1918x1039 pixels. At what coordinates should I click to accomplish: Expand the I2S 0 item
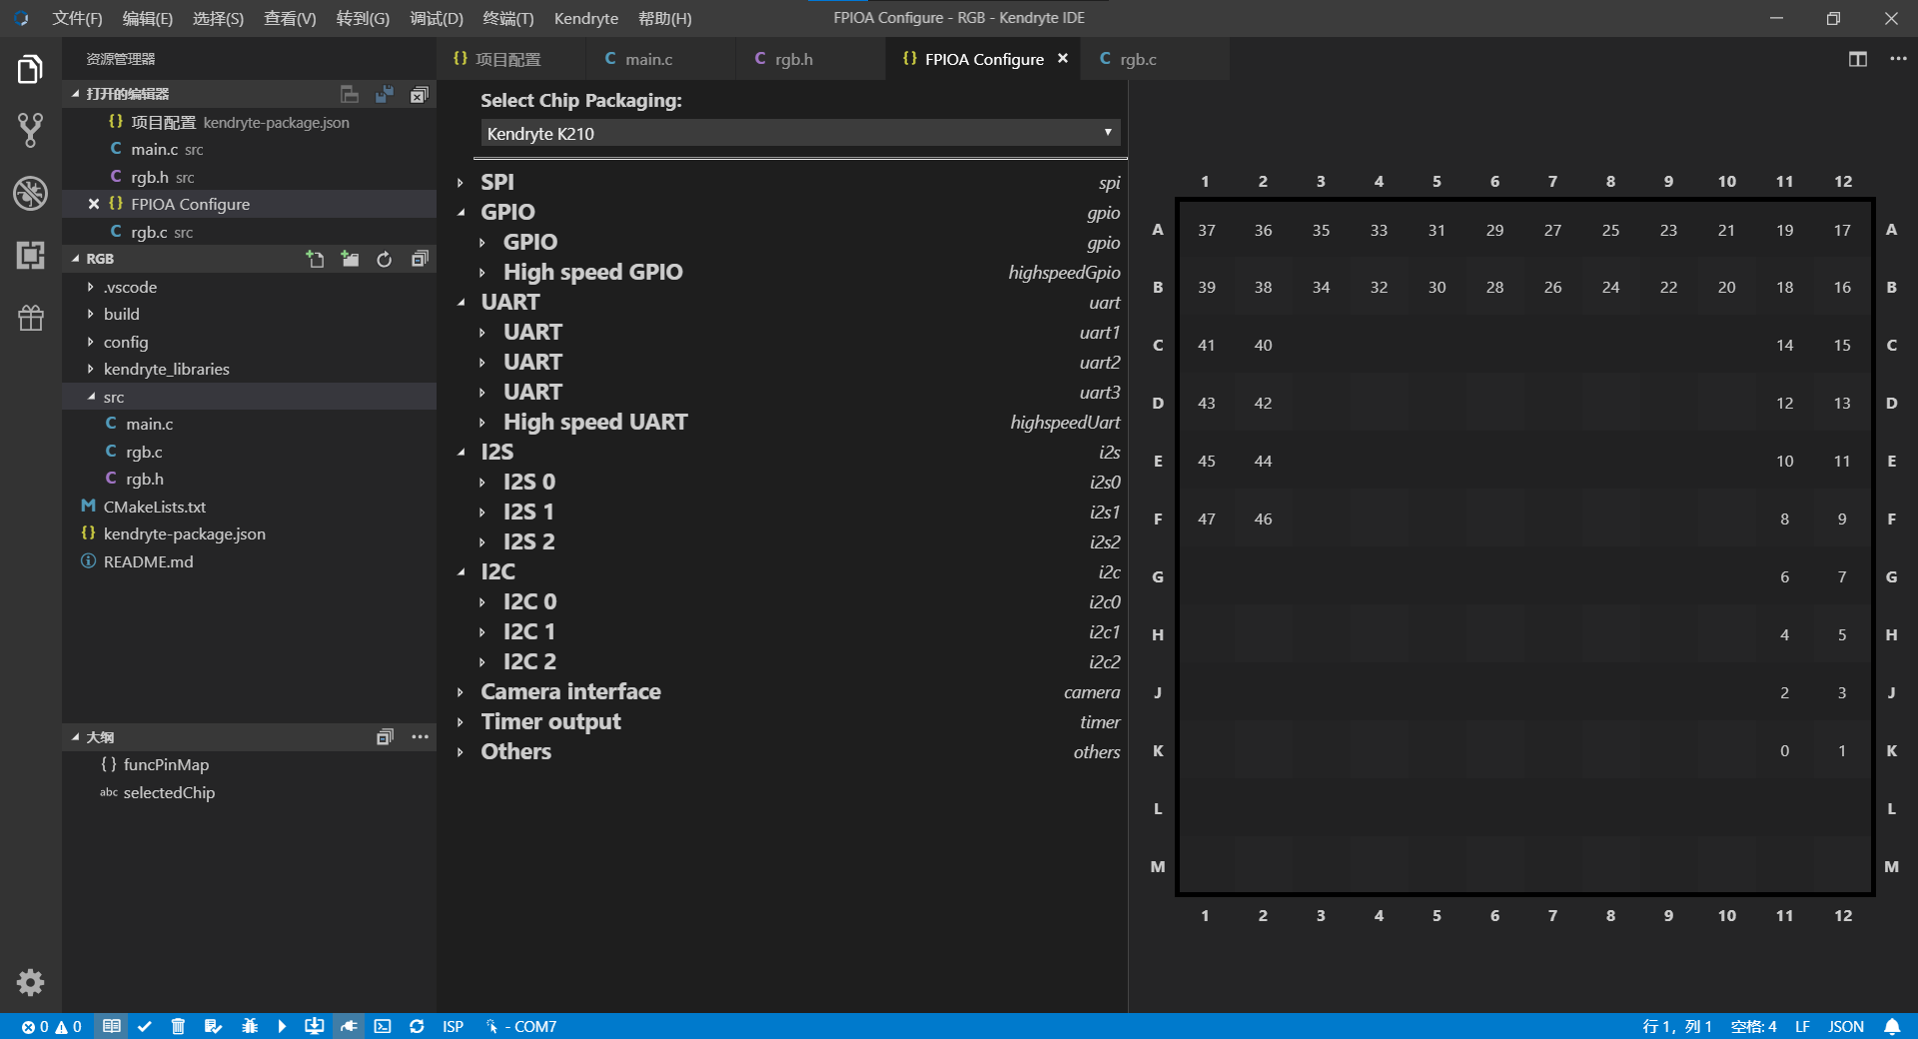(482, 483)
